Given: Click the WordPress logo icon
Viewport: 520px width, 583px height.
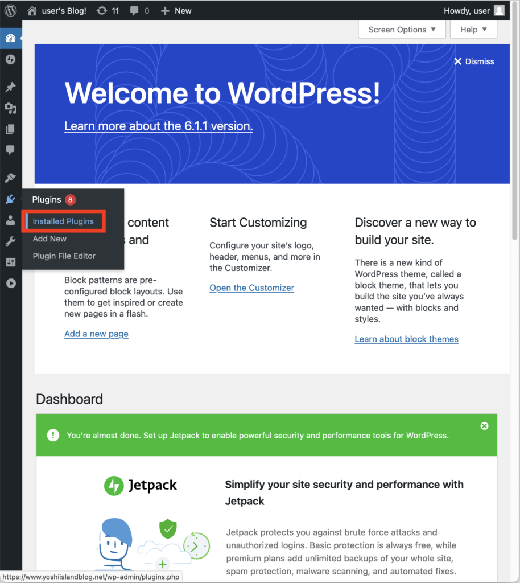Looking at the screenshot, I should pos(10,10).
